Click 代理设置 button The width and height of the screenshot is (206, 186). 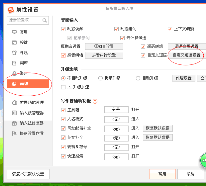pyautogui.click(x=184, y=78)
